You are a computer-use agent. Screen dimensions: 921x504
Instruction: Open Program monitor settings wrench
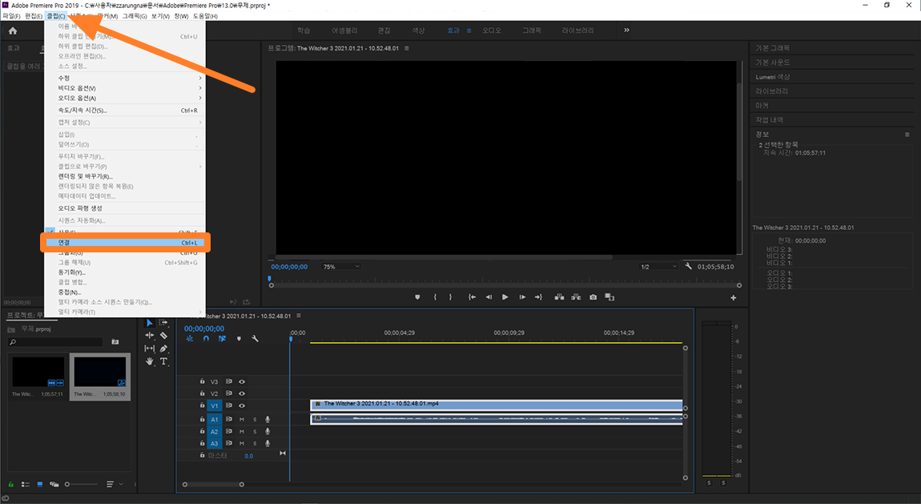[x=689, y=266]
